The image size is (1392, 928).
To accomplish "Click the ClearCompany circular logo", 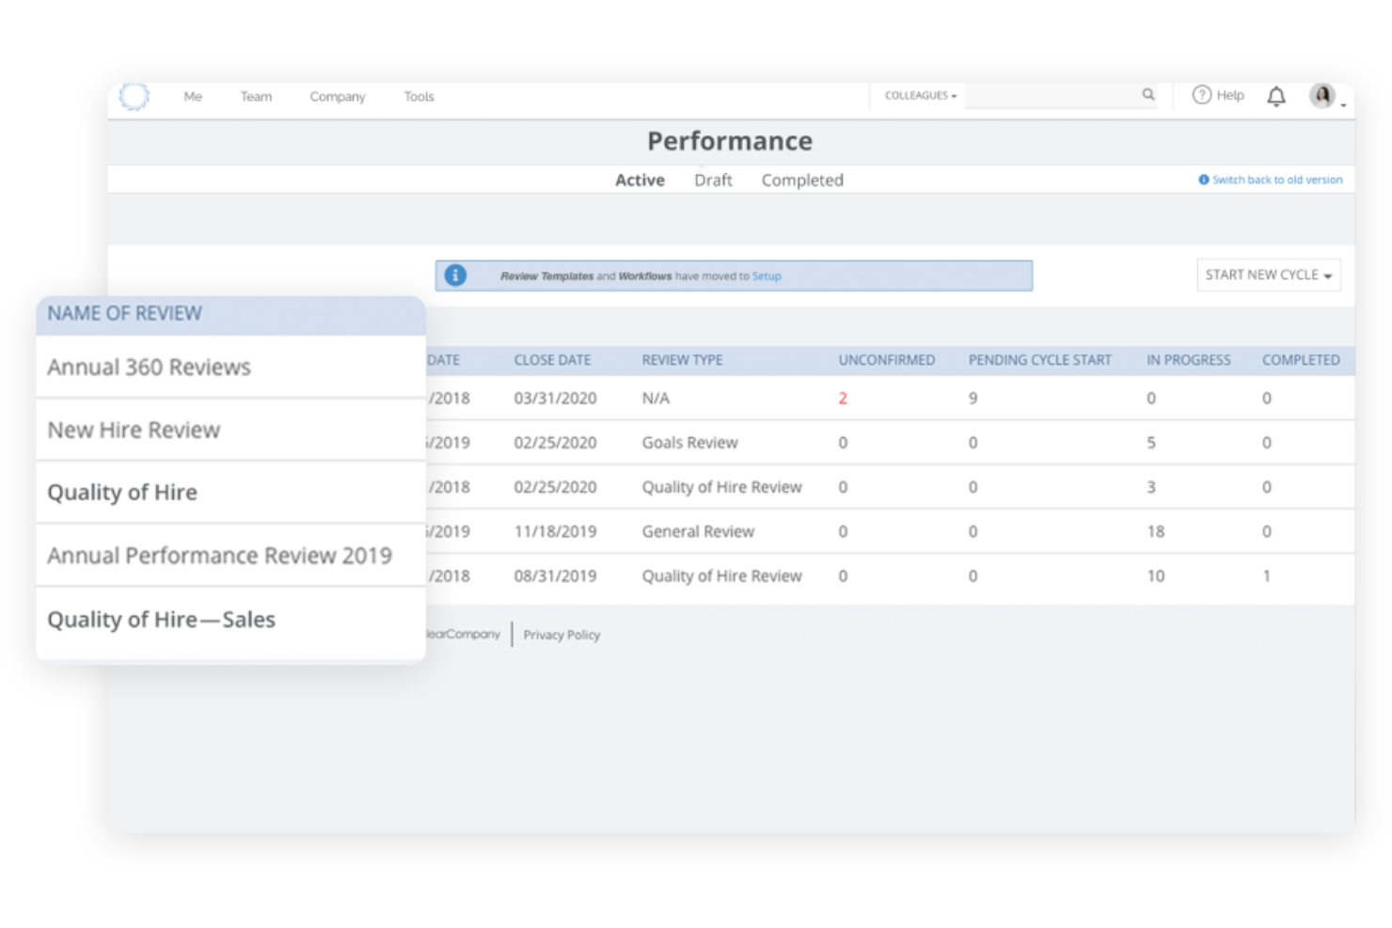I will coord(134,96).
